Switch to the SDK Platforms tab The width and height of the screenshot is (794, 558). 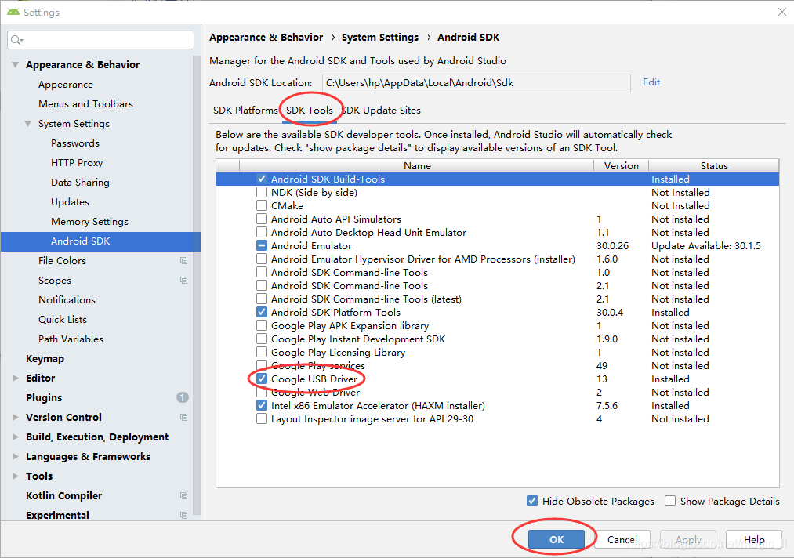click(245, 111)
